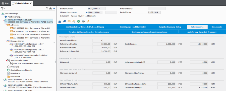Click the Rahmenwert brutto value 30.000,00
The image size is (226, 91).
click(101, 44)
